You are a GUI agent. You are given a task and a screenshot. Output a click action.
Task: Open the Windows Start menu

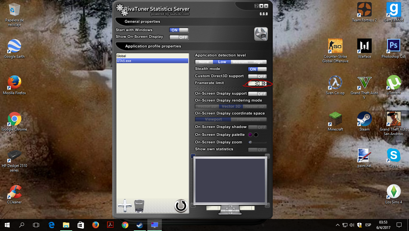pyautogui.click(x=7, y=225)
